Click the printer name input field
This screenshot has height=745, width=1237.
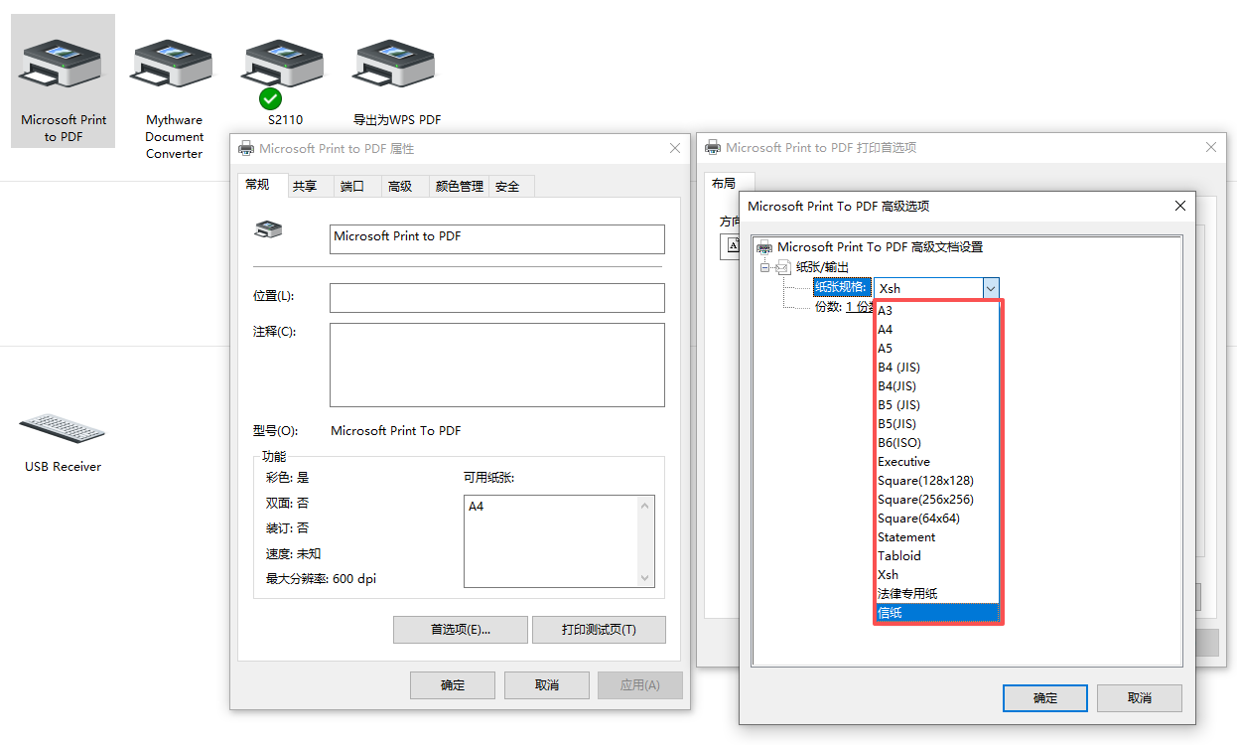click(497, 238)
